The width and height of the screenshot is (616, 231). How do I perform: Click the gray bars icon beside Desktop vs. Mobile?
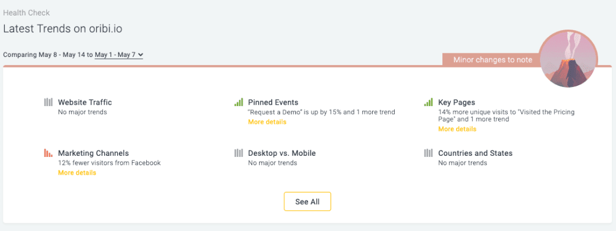pyautogui.click(x=238, y=153)
